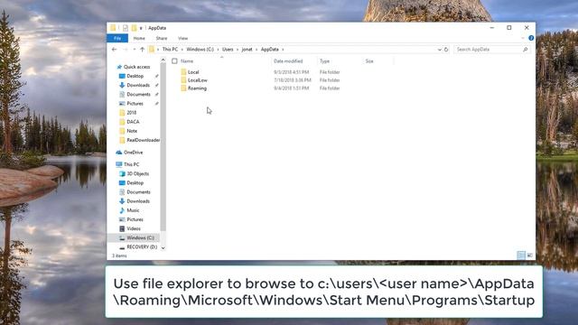Select the Roaming folder
Image resolution: width=578 pixels, height=325 pixels.
pyautogui.click(x=197, y=88)
